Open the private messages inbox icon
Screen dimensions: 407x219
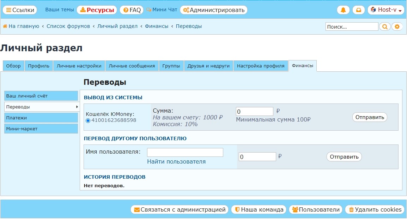coord(358,10)
